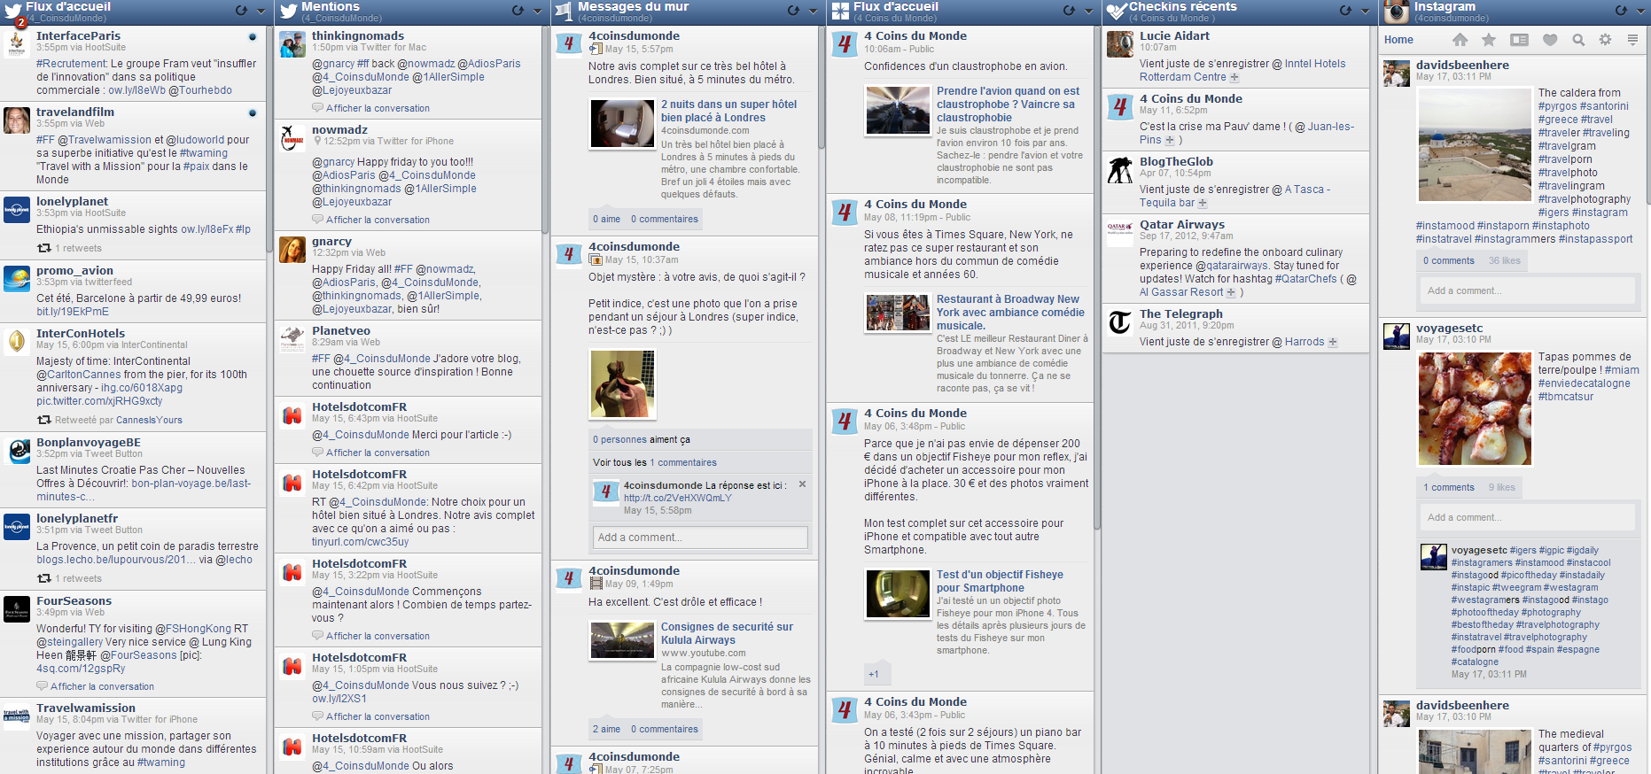The height and width of the screenshot is (774, 1651).
Task: Click the Twitter bird with the unread badge
Action: (13, 12)
